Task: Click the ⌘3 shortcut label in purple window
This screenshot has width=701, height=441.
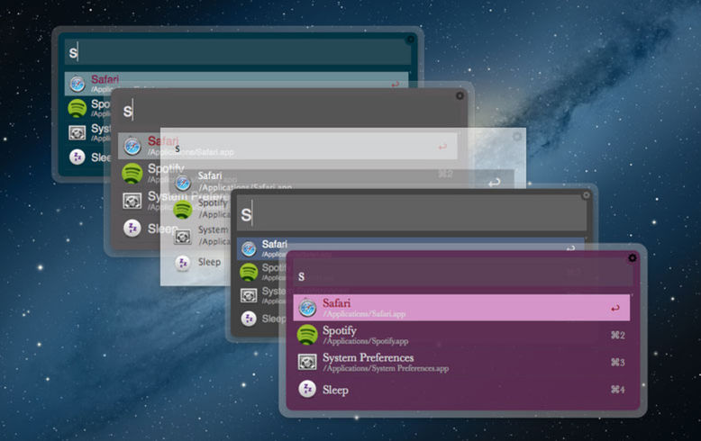Action: (618, 362)
